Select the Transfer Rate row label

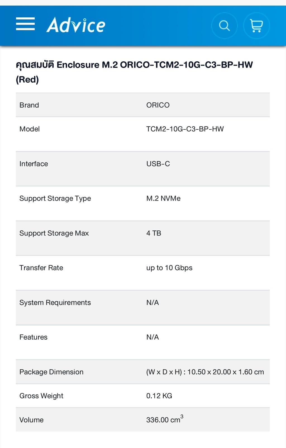click(41, 268)
